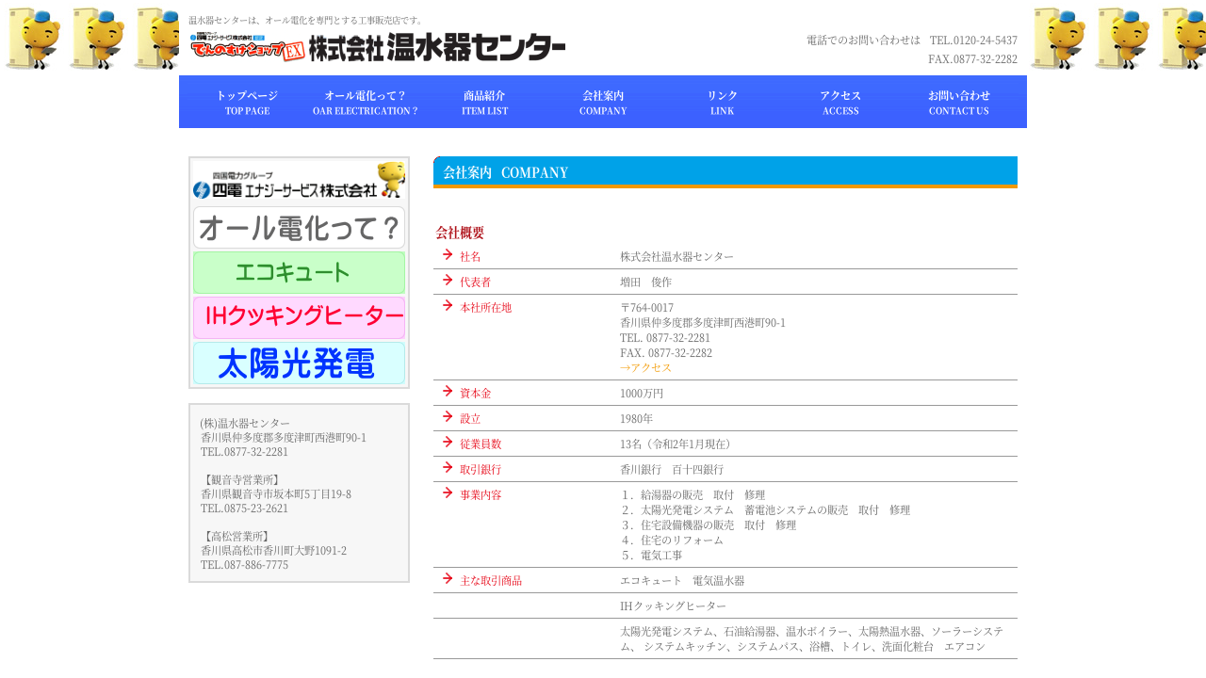Click the red arrow beside 事業内容
The height and width of the screenshot is (678, 1206).
448,493
